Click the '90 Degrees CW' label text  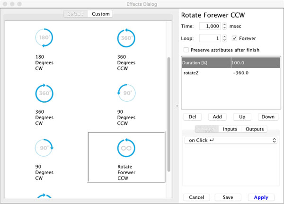click(44, 172)
